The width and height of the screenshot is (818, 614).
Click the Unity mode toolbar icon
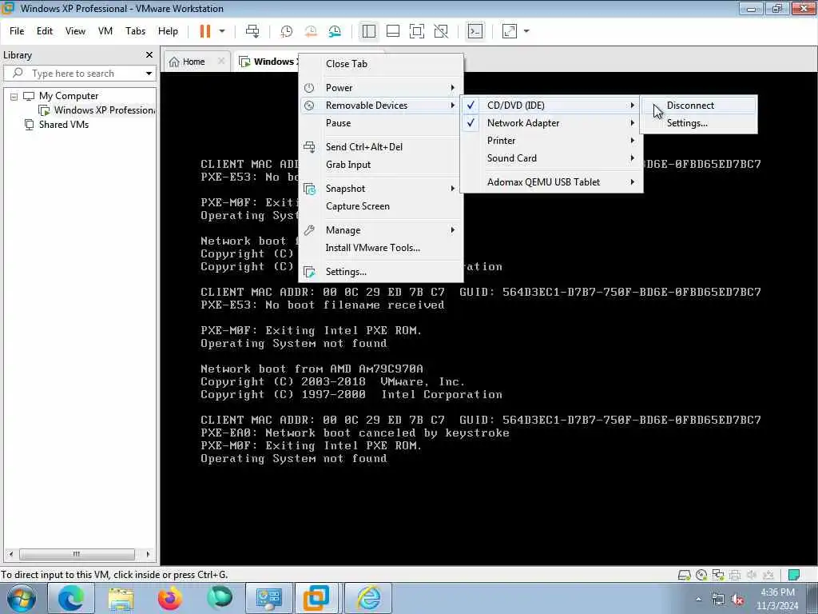click(x=441, y=31)
